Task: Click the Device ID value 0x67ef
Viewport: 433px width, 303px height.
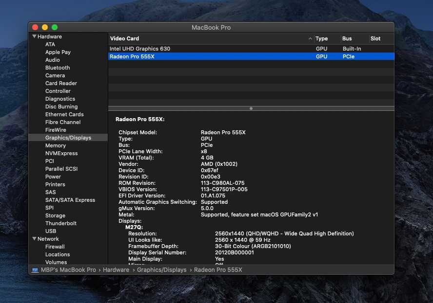Action: click(x=210, y=170)
